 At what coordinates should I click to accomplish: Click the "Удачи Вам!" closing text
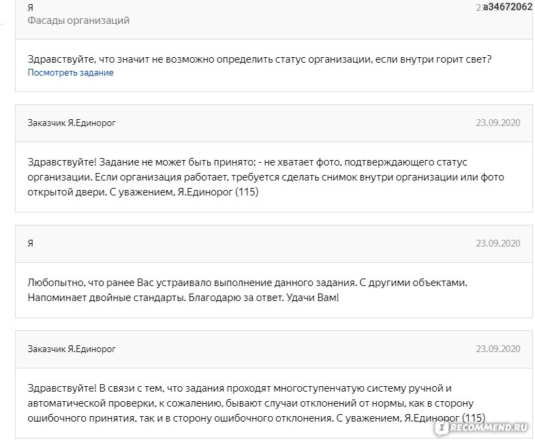point(313,298)
